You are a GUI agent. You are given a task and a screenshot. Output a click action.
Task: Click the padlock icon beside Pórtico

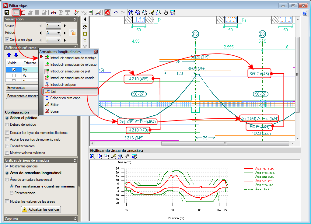coord(73,33)
